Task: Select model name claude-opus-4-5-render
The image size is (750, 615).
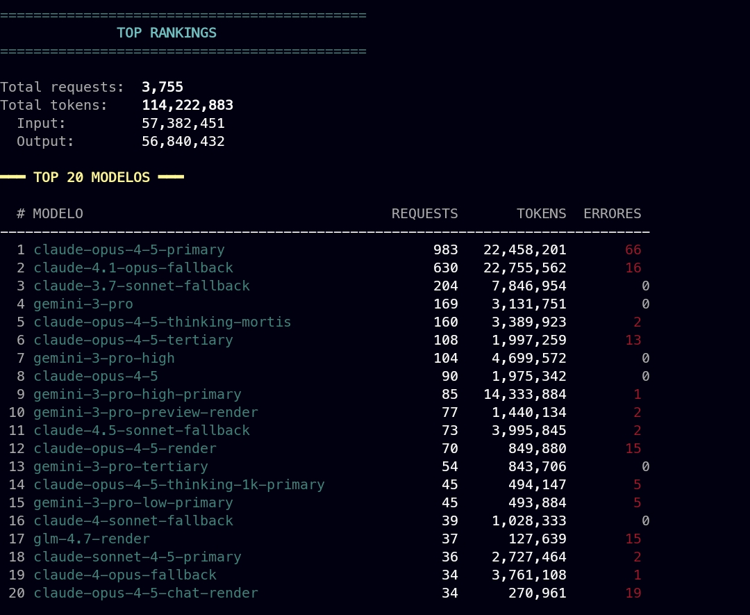Action: pos(125,449)
